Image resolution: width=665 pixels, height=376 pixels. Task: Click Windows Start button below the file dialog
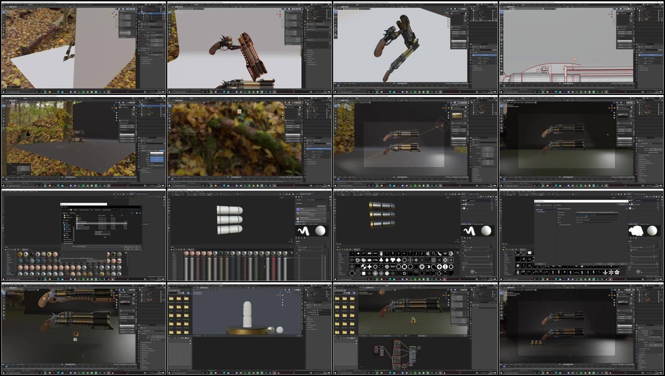tap(3, 279)
